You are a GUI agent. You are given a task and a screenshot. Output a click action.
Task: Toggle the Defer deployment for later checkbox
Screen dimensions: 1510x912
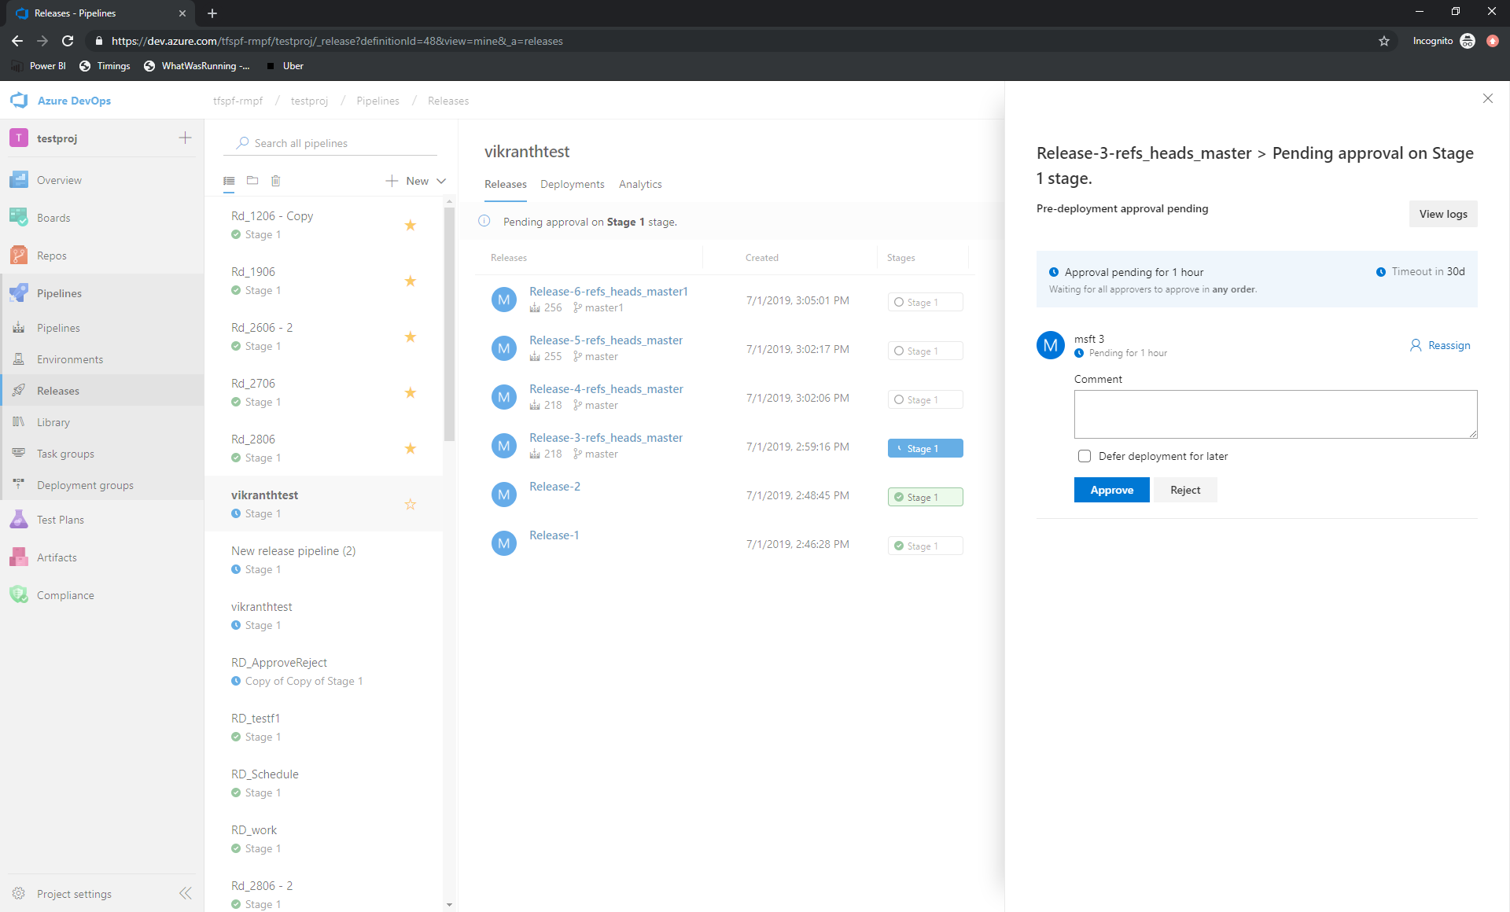[x=1082, y=456]
